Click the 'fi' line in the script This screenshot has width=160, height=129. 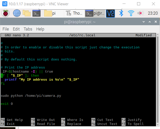click(x=3, y=84)
